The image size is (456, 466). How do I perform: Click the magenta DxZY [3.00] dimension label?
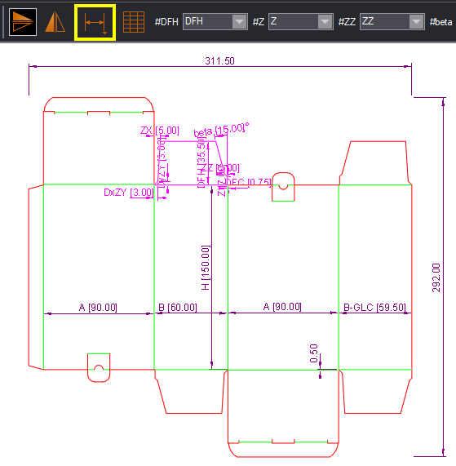129,193
